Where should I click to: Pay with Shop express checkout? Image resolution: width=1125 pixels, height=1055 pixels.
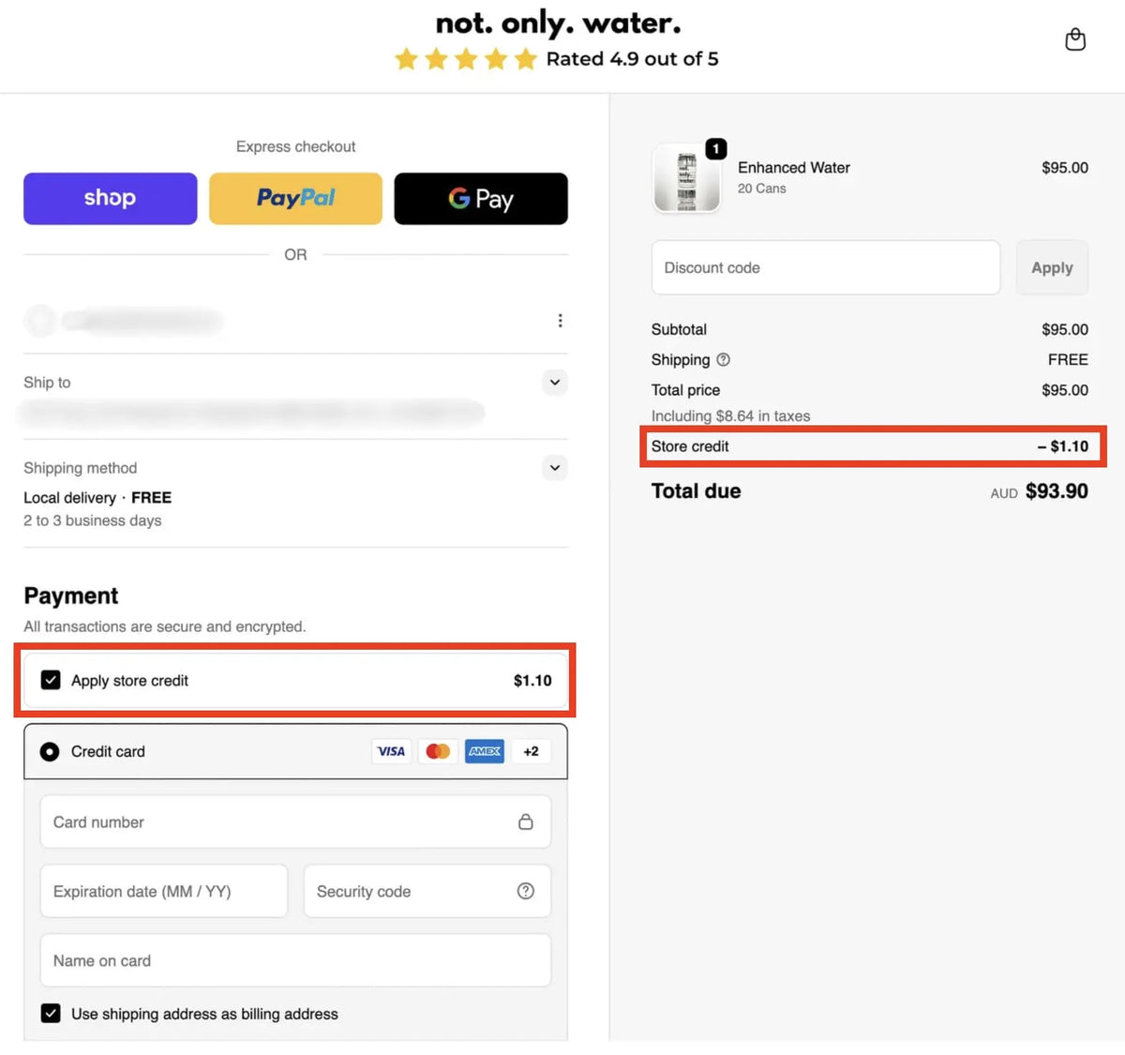pos(111,199)
